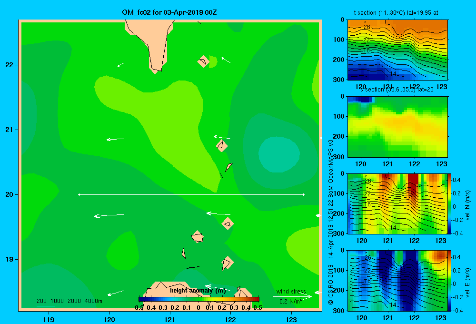Click the 300 depth label on salinity section
This screenshot has width=476, height=324.
tap(339, 157)
